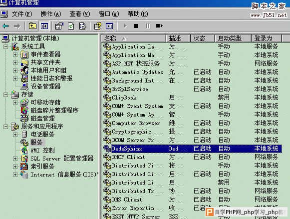Expand the 电话服务 node

tap(15, 134)
